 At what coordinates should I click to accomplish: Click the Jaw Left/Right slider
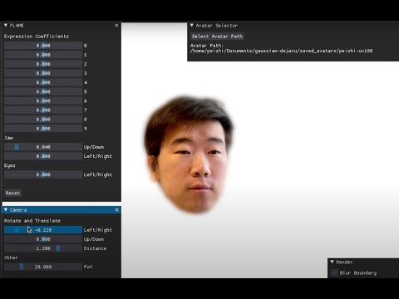43,156
